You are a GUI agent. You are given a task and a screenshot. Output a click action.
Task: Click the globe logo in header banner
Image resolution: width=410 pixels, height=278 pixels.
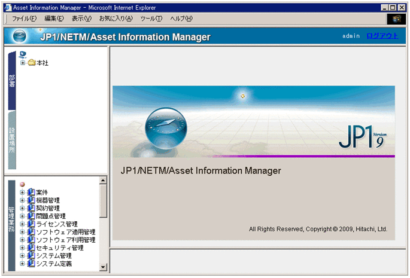click(x=20, y=36)
